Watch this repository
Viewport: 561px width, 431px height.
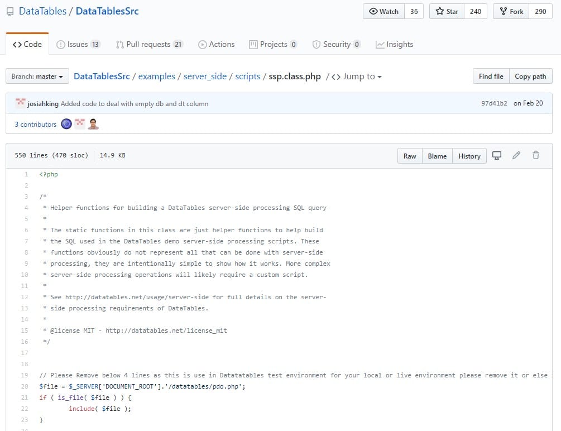[x=383, y=12]
